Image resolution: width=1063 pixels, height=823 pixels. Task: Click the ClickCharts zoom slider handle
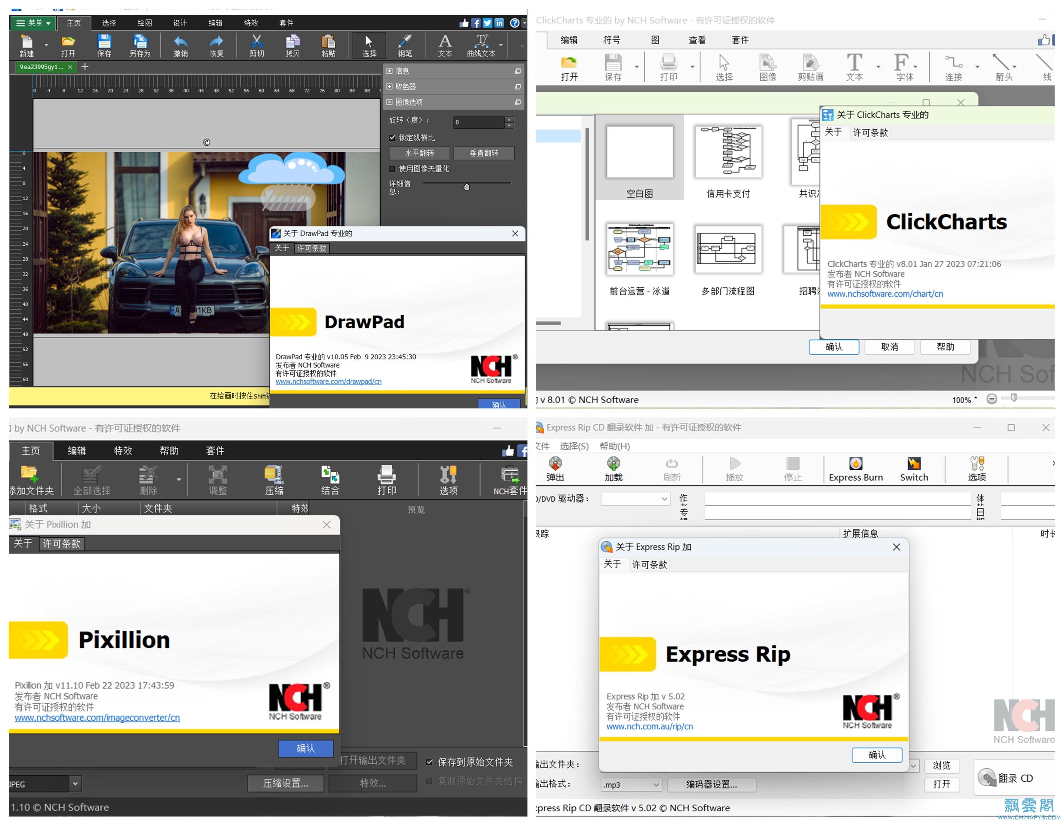tap(1014, 398)
